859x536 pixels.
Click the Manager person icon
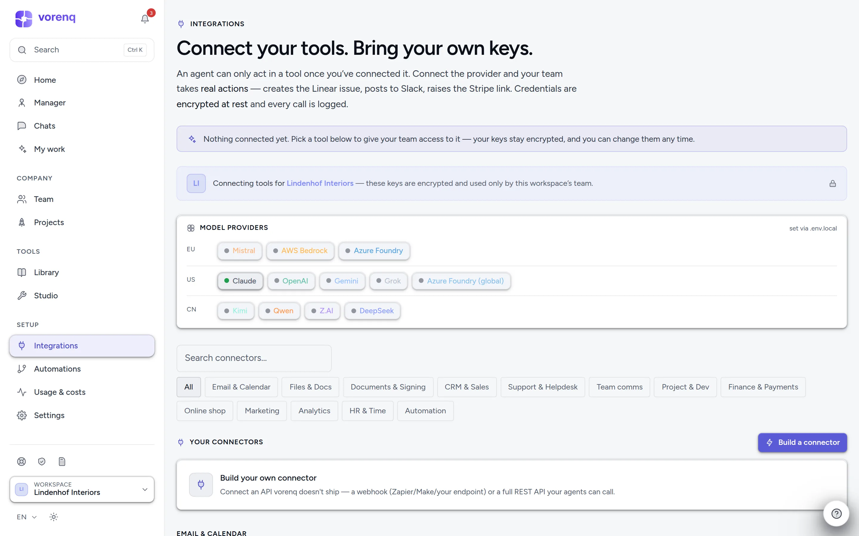(22, 103)
